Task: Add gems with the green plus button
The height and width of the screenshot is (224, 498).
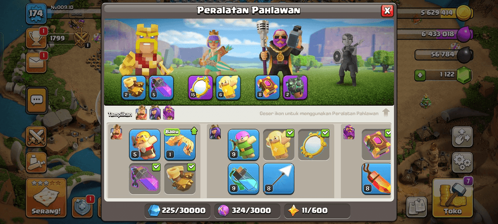Action: point(419,75)
